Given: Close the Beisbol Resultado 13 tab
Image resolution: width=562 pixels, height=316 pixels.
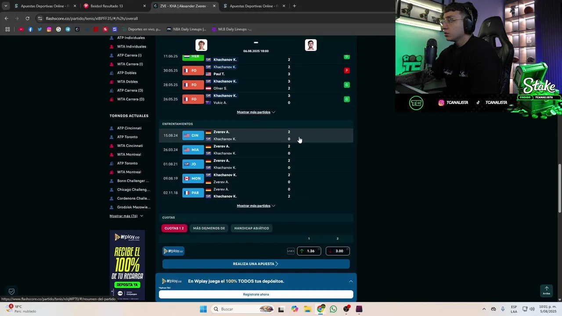Looking at the screenshot, I should coord(144,6).
